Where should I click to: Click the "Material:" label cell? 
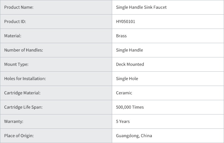13,36
